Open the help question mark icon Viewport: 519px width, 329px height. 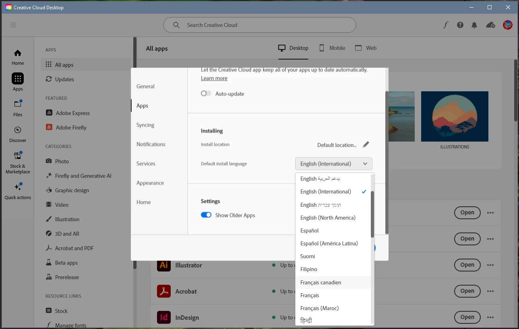pyautogui.click(x=460, y=25)
